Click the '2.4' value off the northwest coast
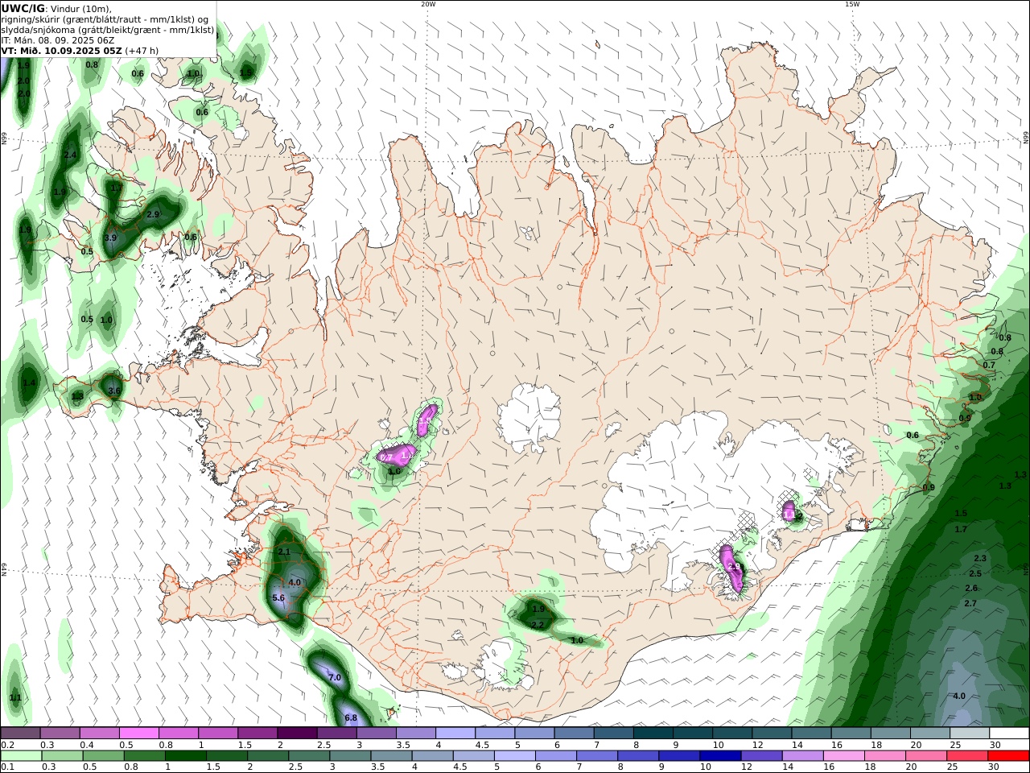The width and height of the screenshot is (1030, 773). pos(70,155)
